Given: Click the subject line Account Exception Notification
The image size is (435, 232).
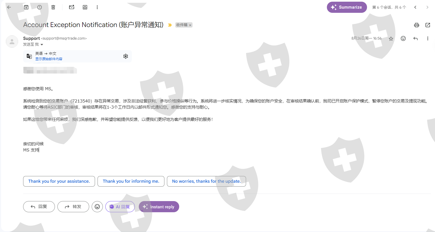Looking at the screenshot, I should pyautogui.click(x=93, y=25).
